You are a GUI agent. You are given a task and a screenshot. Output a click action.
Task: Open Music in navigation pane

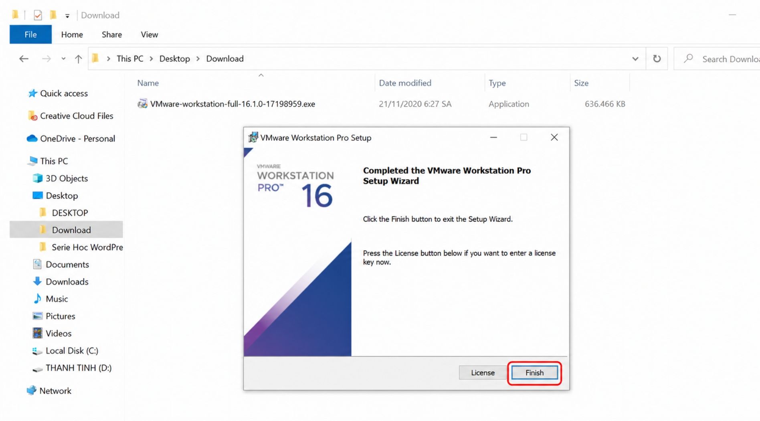point(57,299)
